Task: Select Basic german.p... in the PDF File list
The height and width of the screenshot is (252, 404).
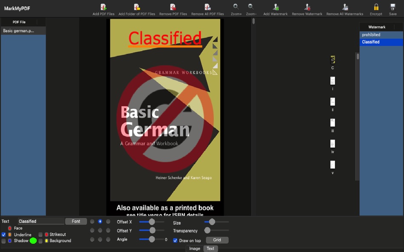Action: [x=23, y=31]
